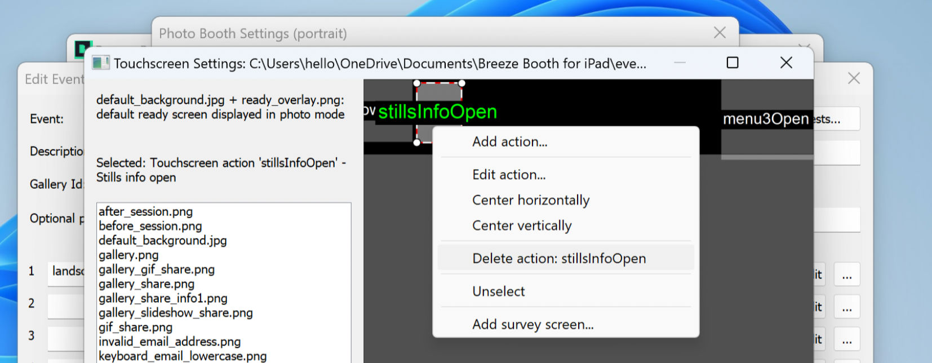The height and width of the screenshot is (363, 932).
Task: Select default_background.jpg in the list
Action: click(x=162, y=241)
